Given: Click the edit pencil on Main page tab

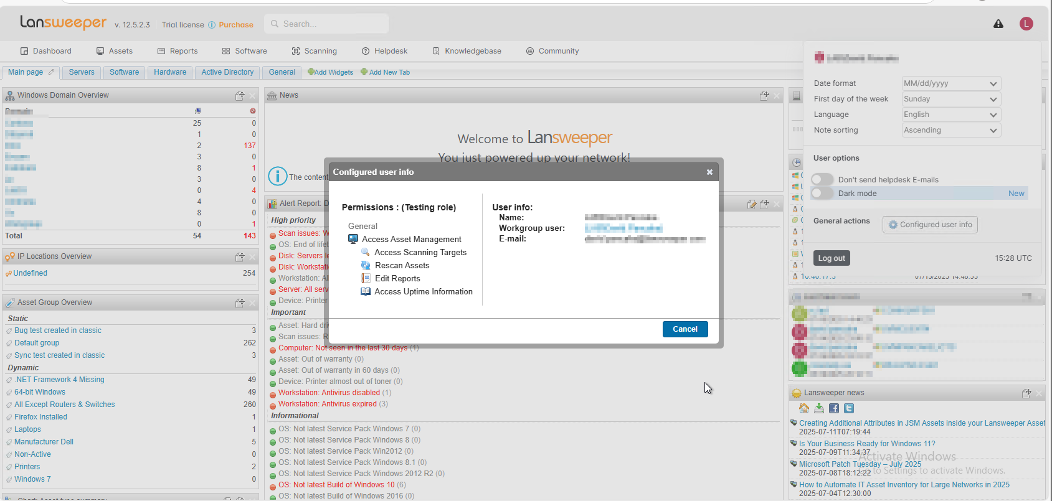Looking at the screenshot, I should (51, 72).
